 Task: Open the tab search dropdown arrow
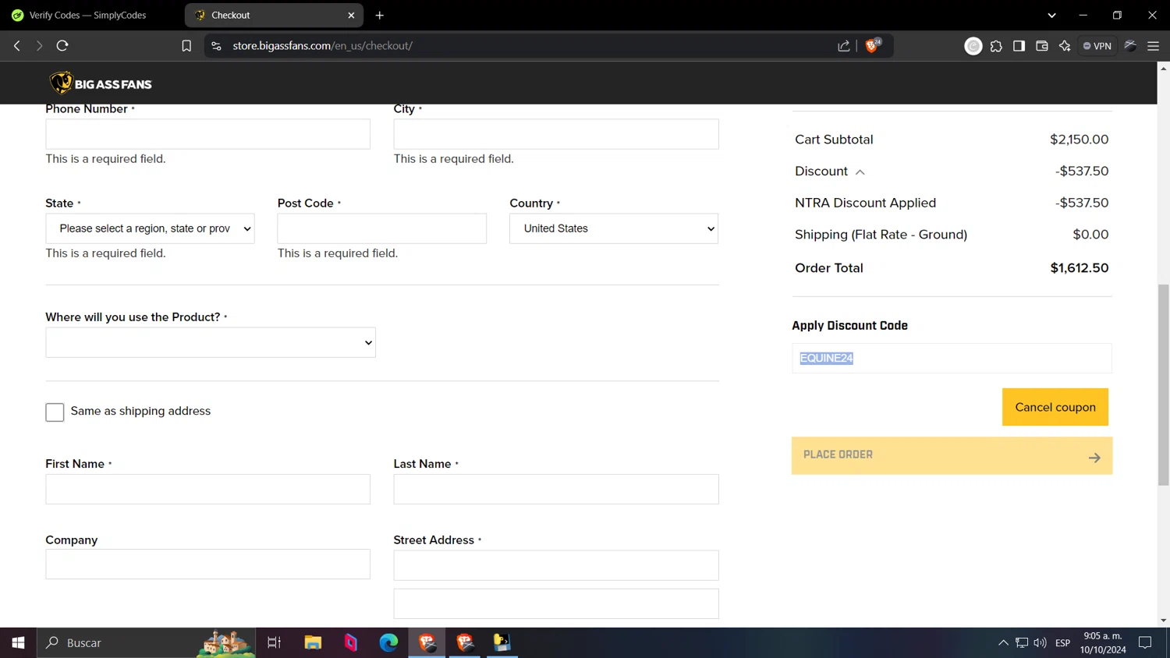point(1051,15)
